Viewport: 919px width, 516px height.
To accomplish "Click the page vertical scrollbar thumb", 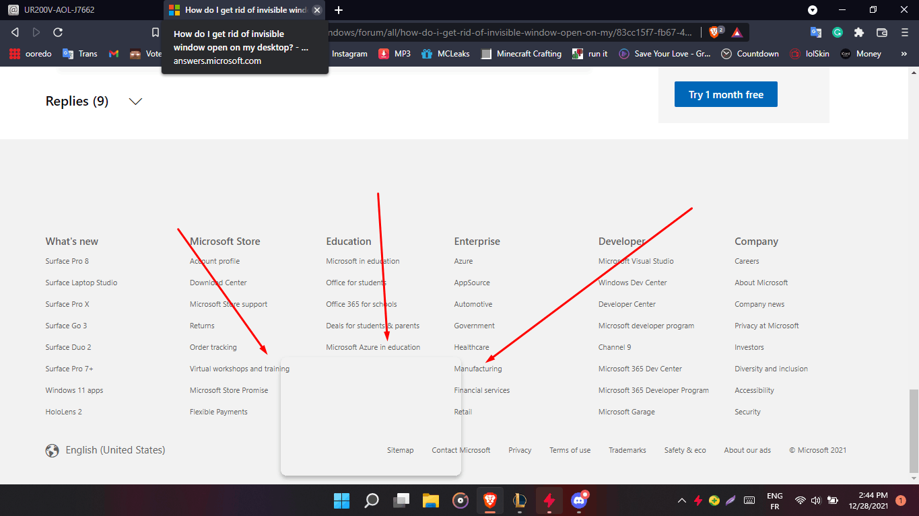I will click(x=914, y=430).
